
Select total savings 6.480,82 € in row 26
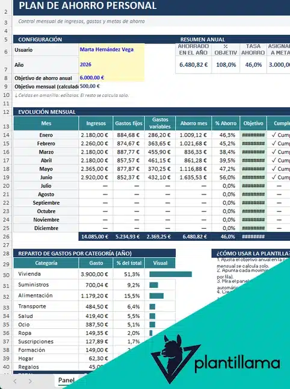[193, 237]
